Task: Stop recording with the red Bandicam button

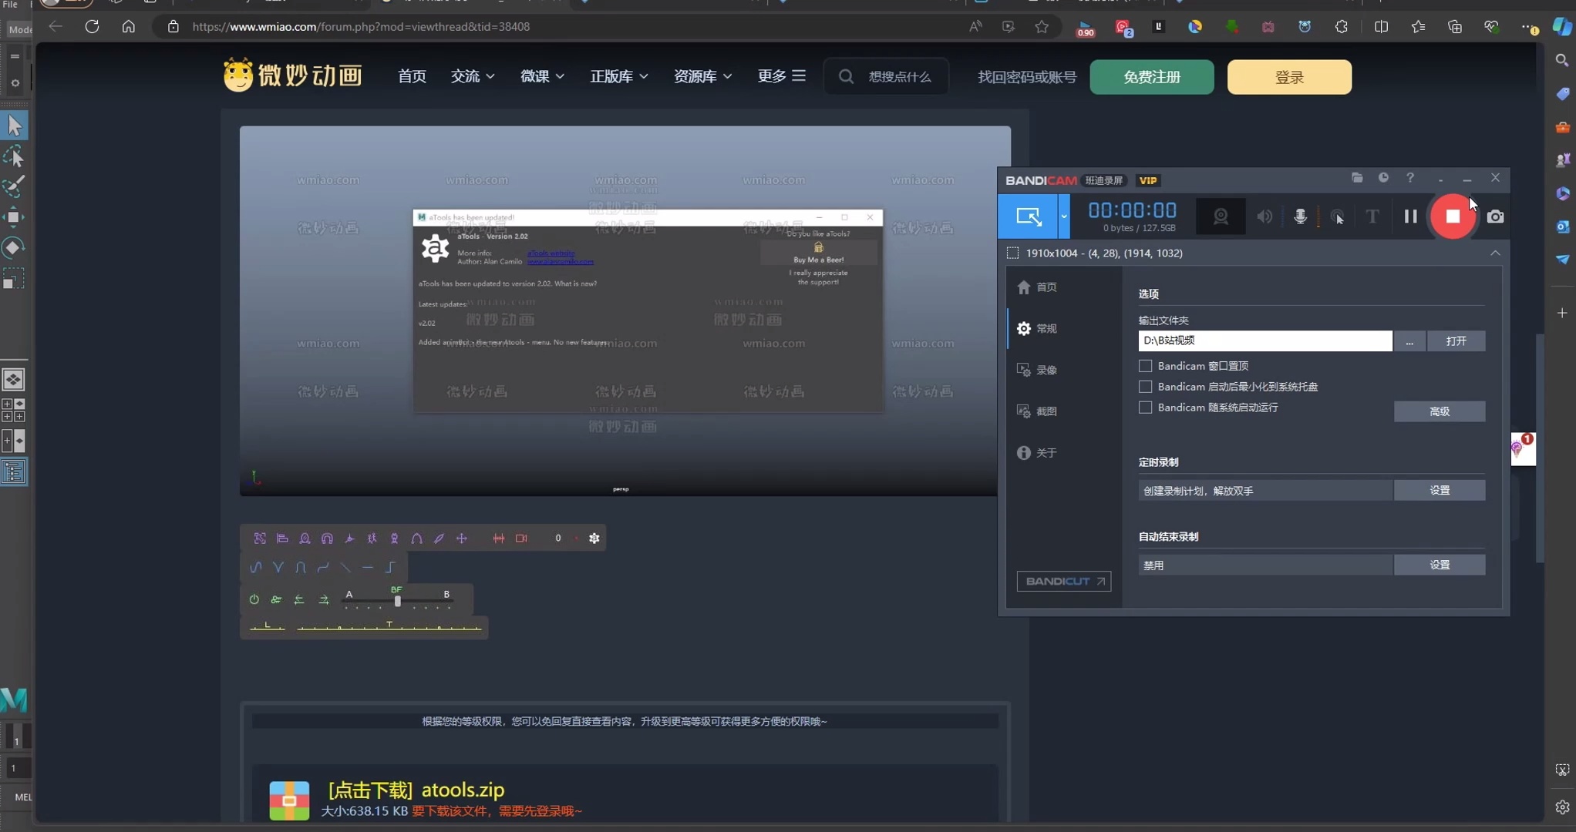Action: point(1453,216)
